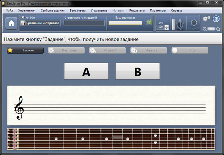Click the microphone input icon

[181, 24]
